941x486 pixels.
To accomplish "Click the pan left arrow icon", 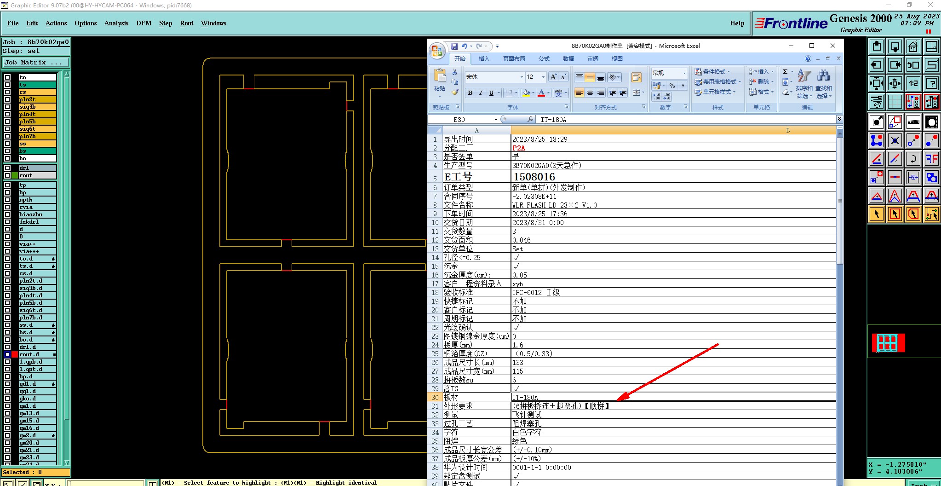I will (x=877, y=65).
